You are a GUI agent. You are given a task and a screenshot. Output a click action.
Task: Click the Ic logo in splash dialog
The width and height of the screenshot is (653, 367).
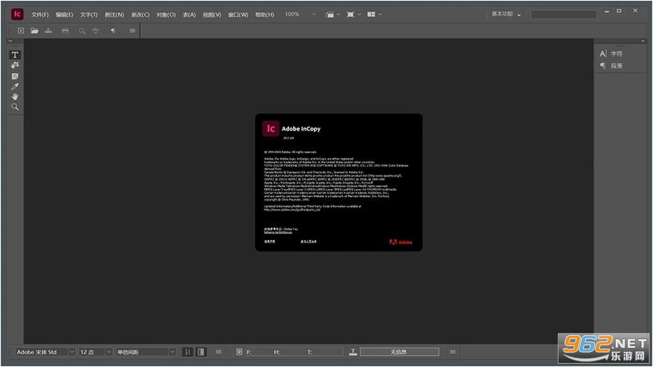pos(271,128)
